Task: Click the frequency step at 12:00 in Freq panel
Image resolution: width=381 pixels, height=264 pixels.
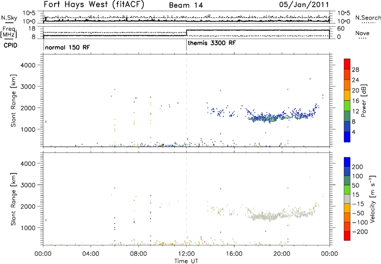Action: tap(186, 33)
